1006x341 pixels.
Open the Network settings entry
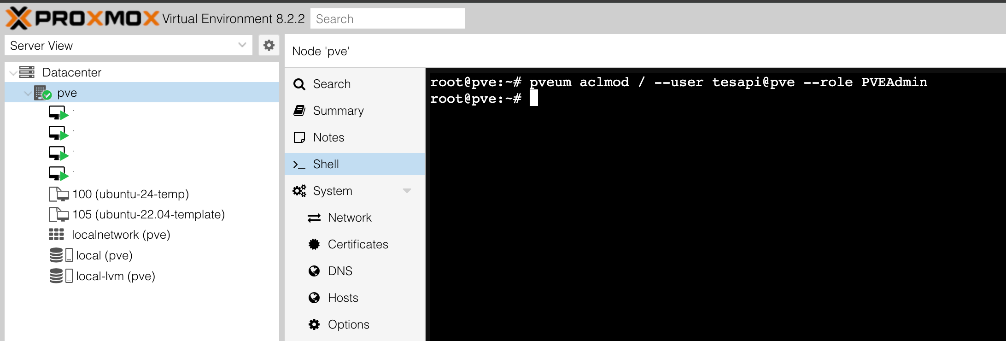[349, 218]
